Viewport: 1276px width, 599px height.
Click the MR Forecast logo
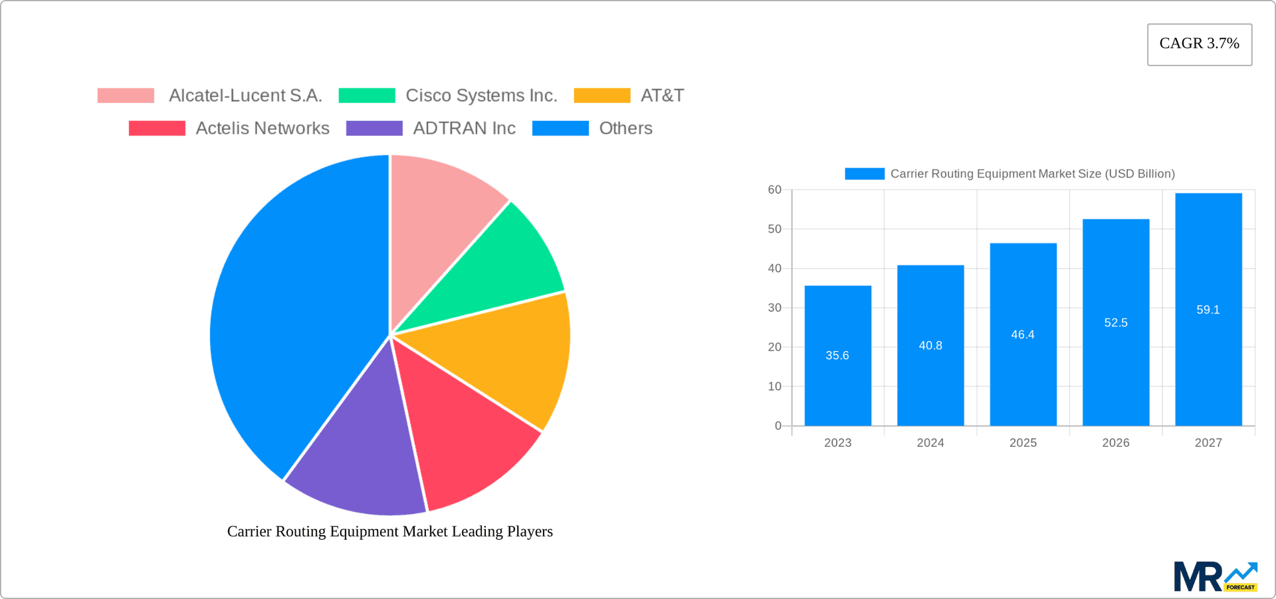[1216, 576]
